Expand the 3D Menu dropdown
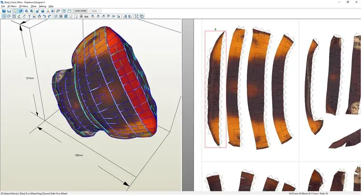This screenshot has height=195, width=361. tap(12, 6)
